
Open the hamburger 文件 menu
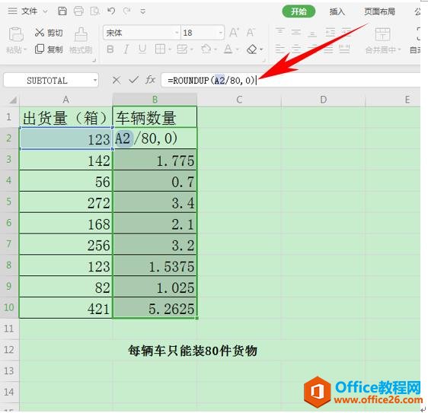click(x=22, y=11)
